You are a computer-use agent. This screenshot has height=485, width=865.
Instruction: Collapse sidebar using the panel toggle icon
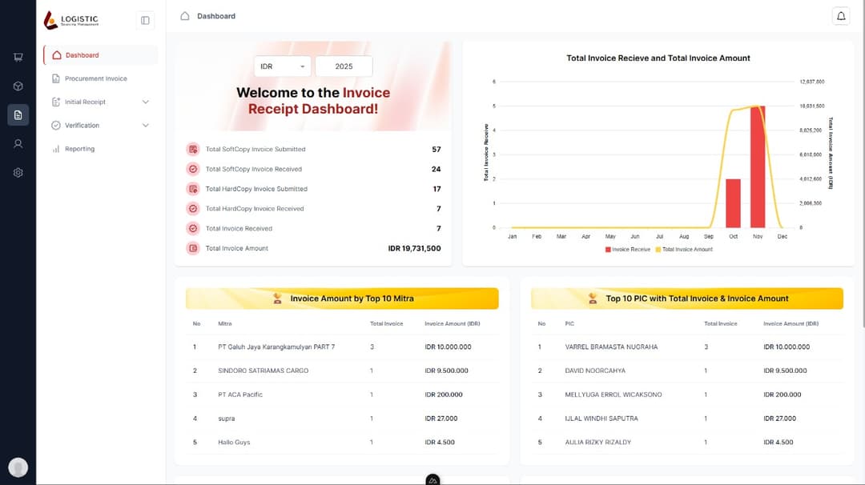tap(145, 20)
